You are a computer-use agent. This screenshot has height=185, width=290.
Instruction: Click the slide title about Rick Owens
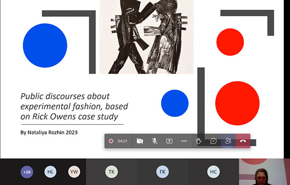[x=74, y=106]
